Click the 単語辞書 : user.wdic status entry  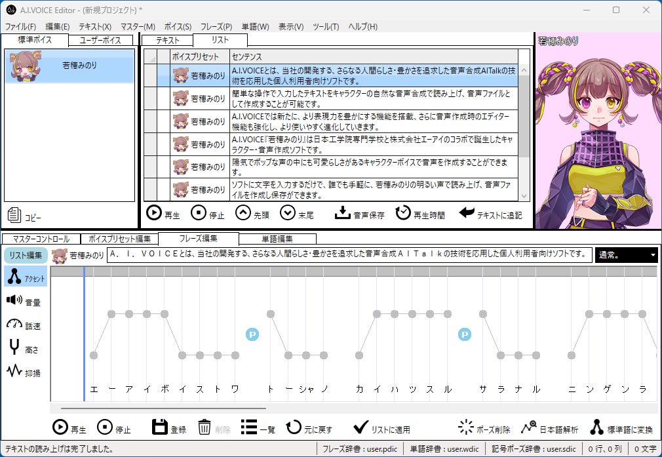pyautogui.click(x=444, y=448)
